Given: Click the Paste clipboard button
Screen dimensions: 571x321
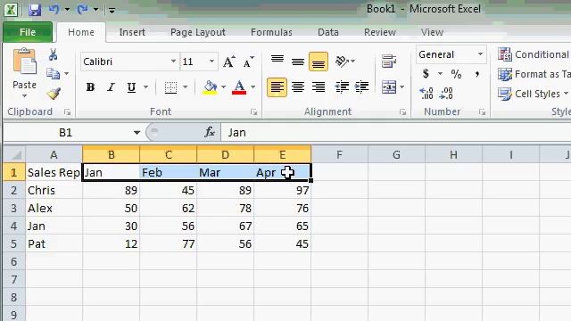Looking at the screenshot, I should pos(24,62).
